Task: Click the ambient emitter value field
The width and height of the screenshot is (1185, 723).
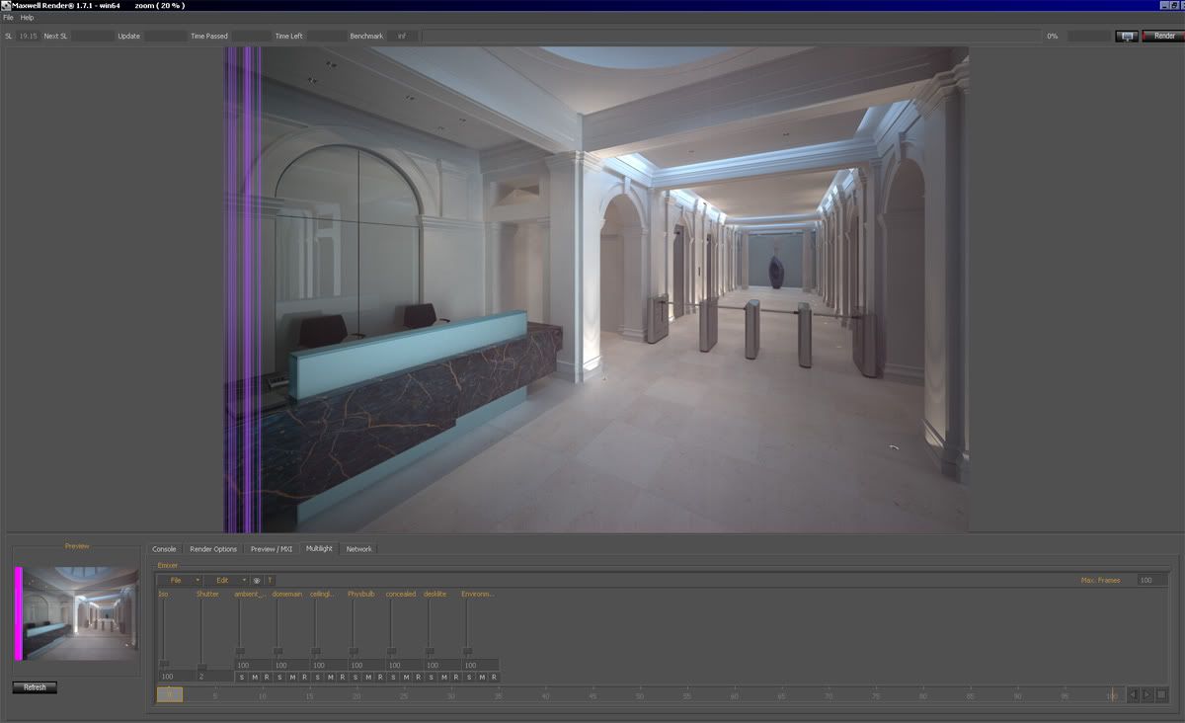Action: (253, 666)
